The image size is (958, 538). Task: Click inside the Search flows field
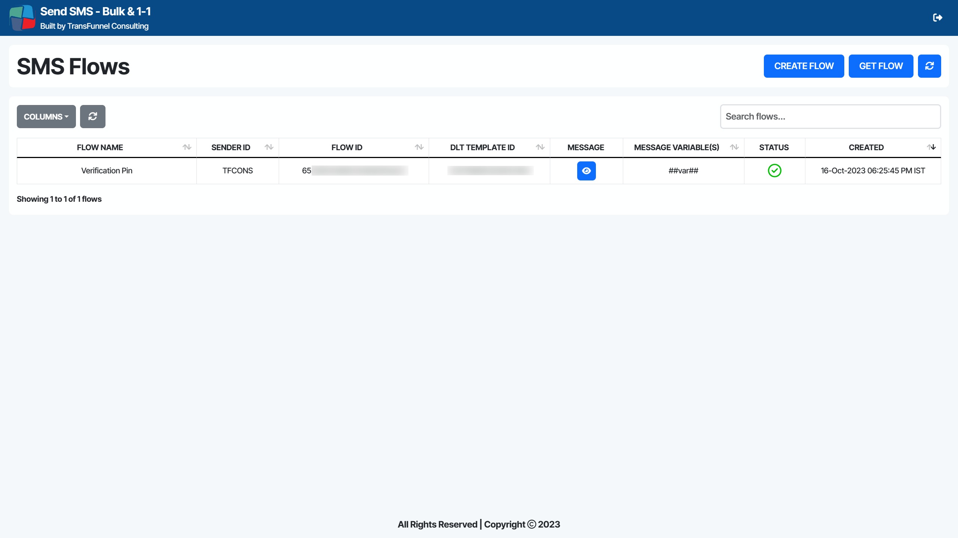(x=830, y=116)
